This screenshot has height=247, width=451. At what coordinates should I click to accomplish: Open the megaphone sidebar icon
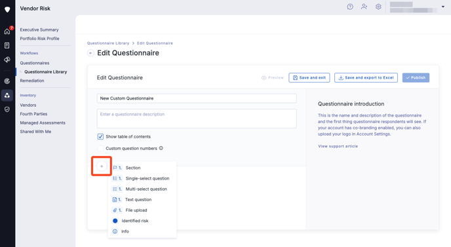(7, 60)
